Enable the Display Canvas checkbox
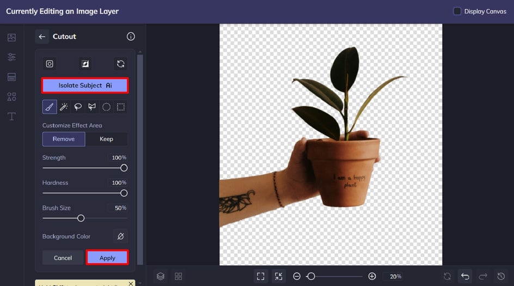 457,11
